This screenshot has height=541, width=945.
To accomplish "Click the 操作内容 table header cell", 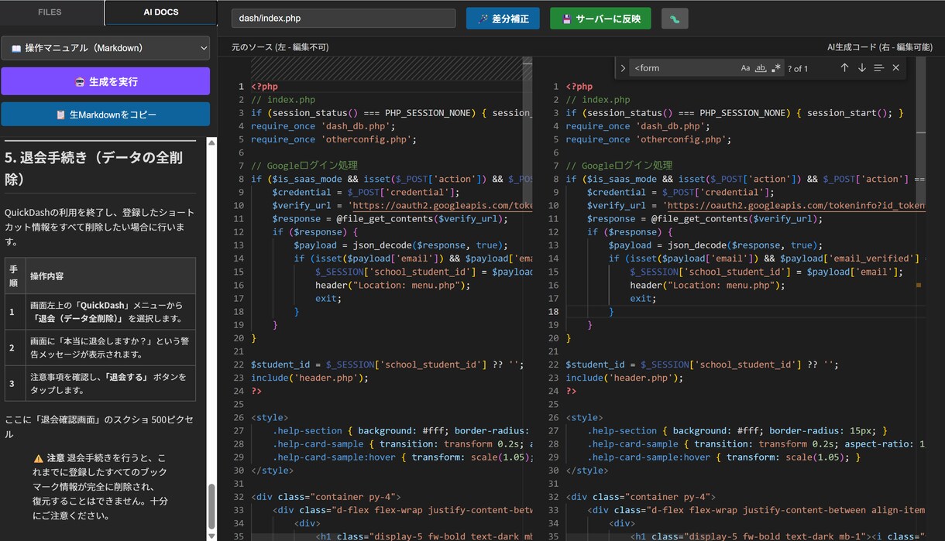I will (x=111, y=276).
